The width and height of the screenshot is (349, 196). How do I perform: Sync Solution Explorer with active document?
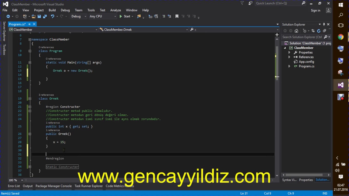tap(313, 31)
